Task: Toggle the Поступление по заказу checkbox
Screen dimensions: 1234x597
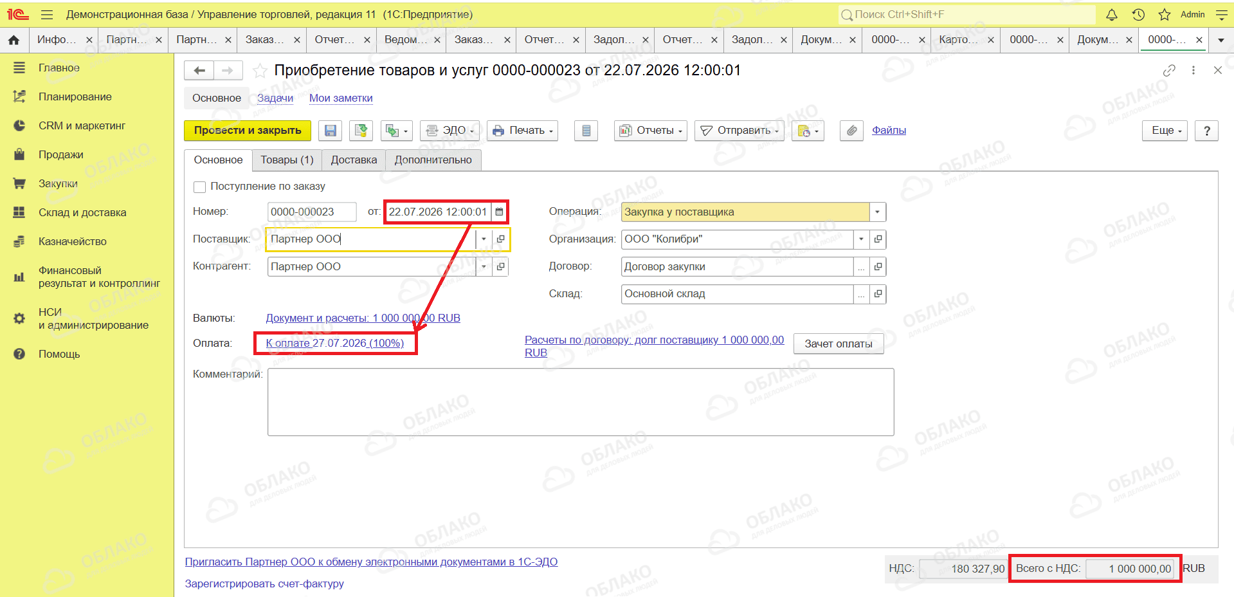Action: click(x=199, y=187)
